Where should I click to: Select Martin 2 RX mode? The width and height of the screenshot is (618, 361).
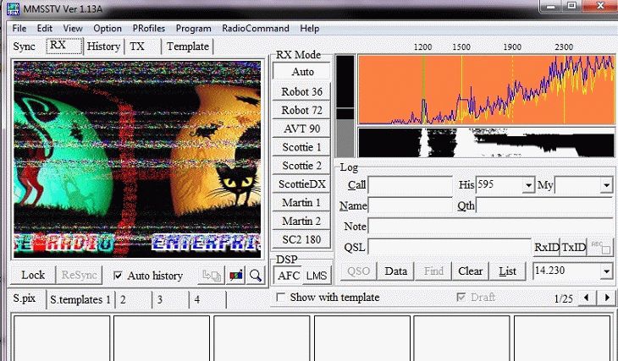coord(302,222)
